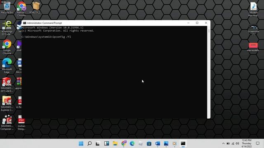Viewport: 264px width, 148px height.
Task: Open the media player taskbar icon
Action: [174, 143]
